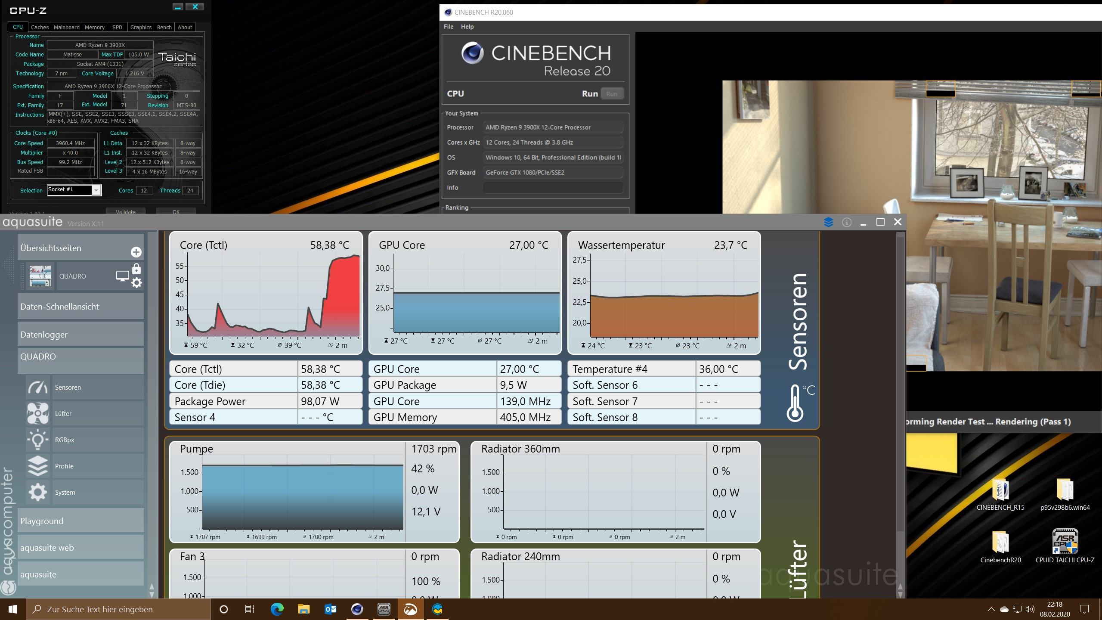
Task: Expand the aquasuite section at sidebar bottom
Action: pyautogui.click(x=80, y=574)
